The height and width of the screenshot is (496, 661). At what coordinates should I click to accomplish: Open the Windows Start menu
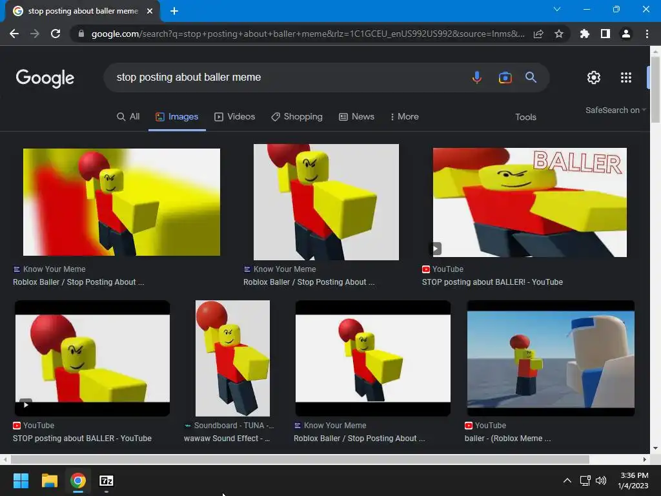point(21,480)
